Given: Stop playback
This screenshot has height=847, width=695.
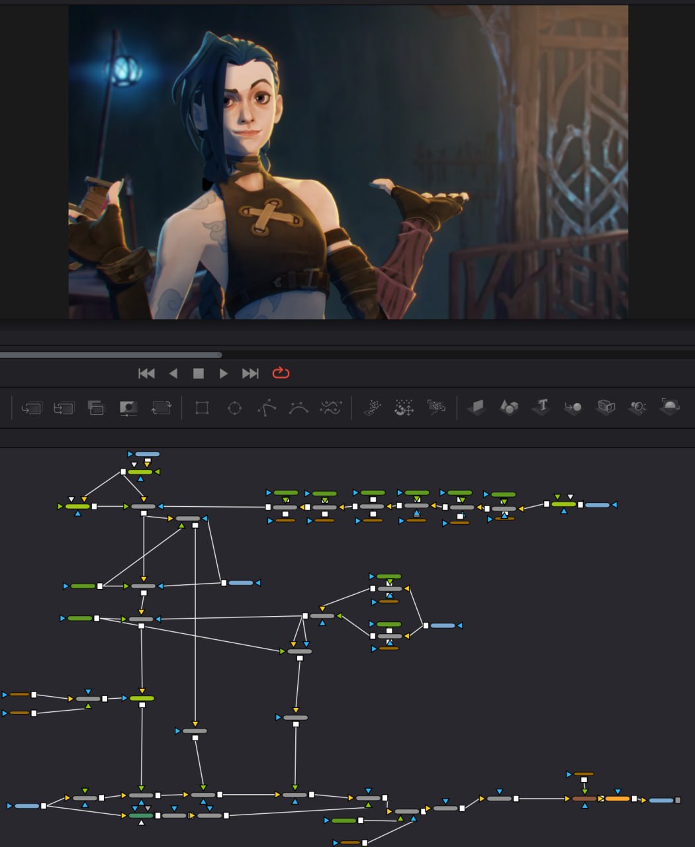Looking at the screenshot, I should tap(198, 373).
